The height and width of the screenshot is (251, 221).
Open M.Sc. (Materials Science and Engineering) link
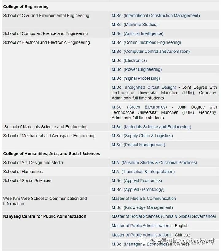pos(151,127)
